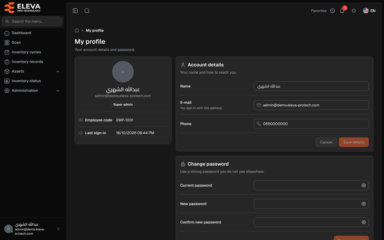Image resolution: width=384 pixels, height=240 pixels.
Task: Expand the Administration submenu chevron
Action: point(58,91)
